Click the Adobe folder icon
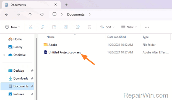Viewport: 172px width, 100px height. tap(46, 45)
